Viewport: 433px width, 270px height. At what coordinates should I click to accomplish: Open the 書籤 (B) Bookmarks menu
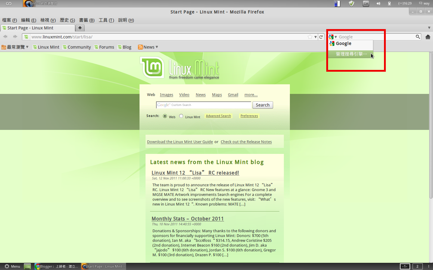pos(87,20)
